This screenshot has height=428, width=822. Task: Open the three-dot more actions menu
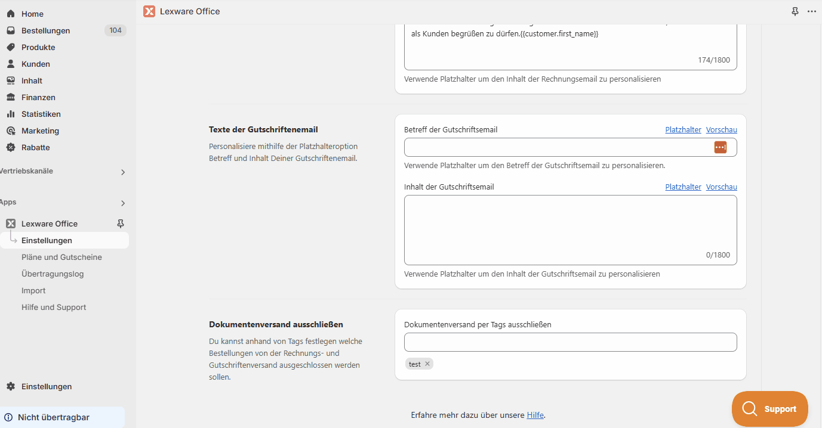pyautogui.click(x=812, y=11)
